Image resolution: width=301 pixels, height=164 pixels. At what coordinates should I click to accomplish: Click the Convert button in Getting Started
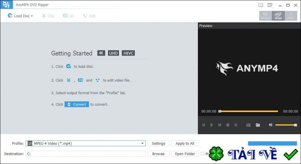click(77, 104)
